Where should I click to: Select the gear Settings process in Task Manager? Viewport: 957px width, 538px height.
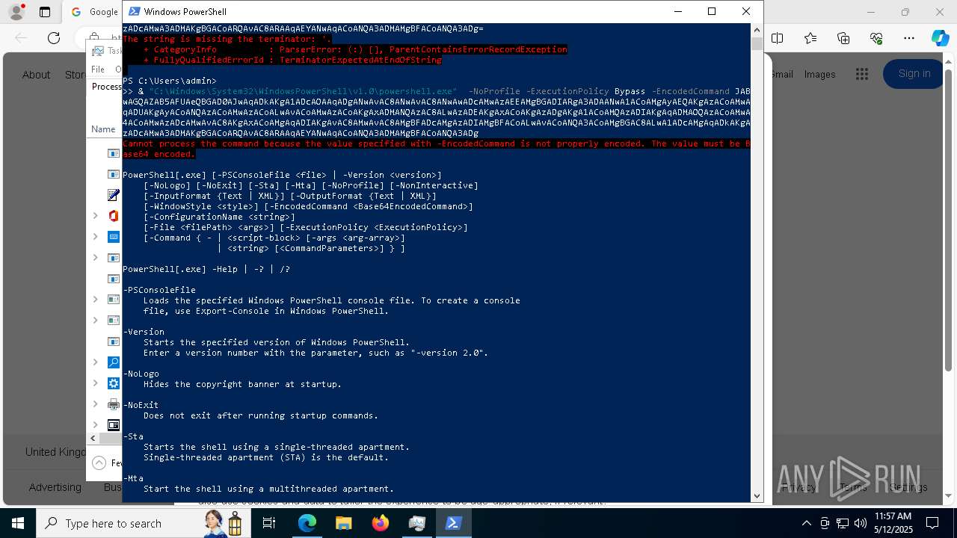[x=114, y=383]
